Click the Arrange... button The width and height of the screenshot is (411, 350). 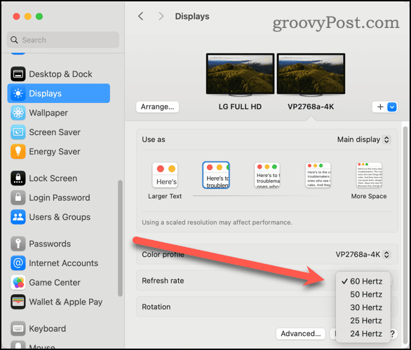click(157, 106)
